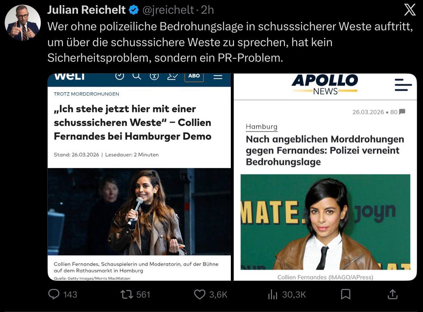Open the Apollo News hamburger menu
The height and width of the screenshot is (312, 423).
tap(403, 85)
